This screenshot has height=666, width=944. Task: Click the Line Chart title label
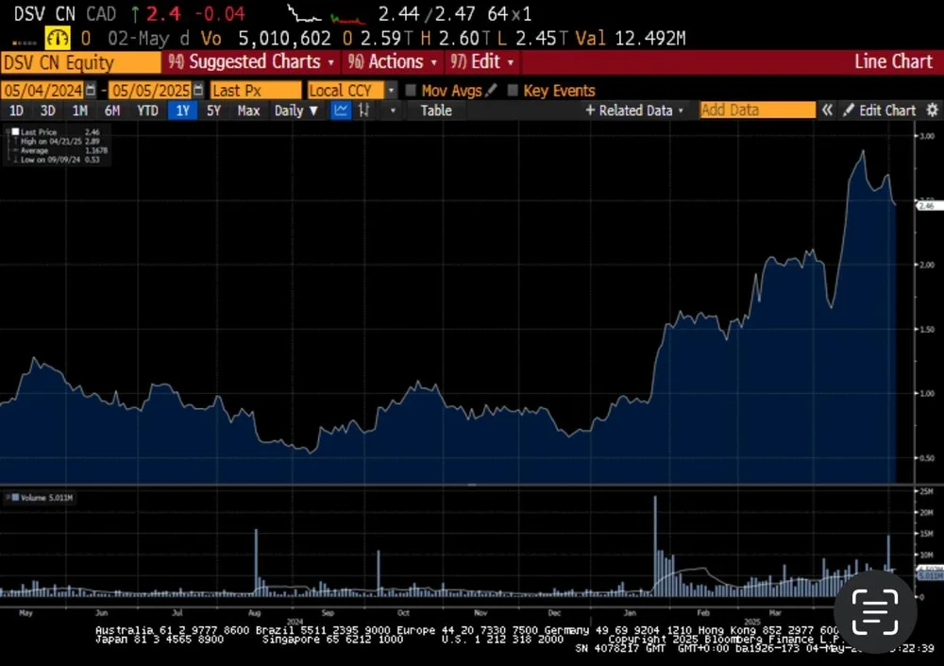point(893,62)
